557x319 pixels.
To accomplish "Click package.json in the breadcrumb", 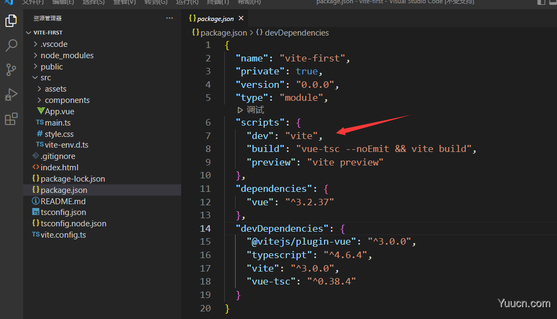I will 223,33.
